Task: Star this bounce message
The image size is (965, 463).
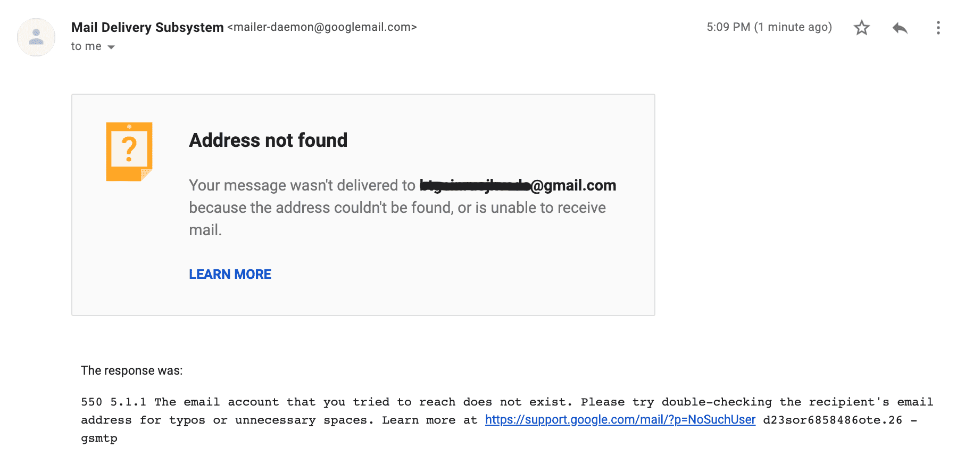Action: coord(861,28)
